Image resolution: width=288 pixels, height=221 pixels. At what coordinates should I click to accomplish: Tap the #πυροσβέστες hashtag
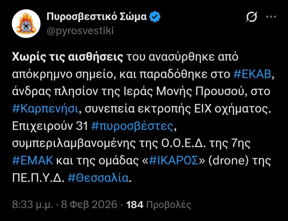click(132, 126)
